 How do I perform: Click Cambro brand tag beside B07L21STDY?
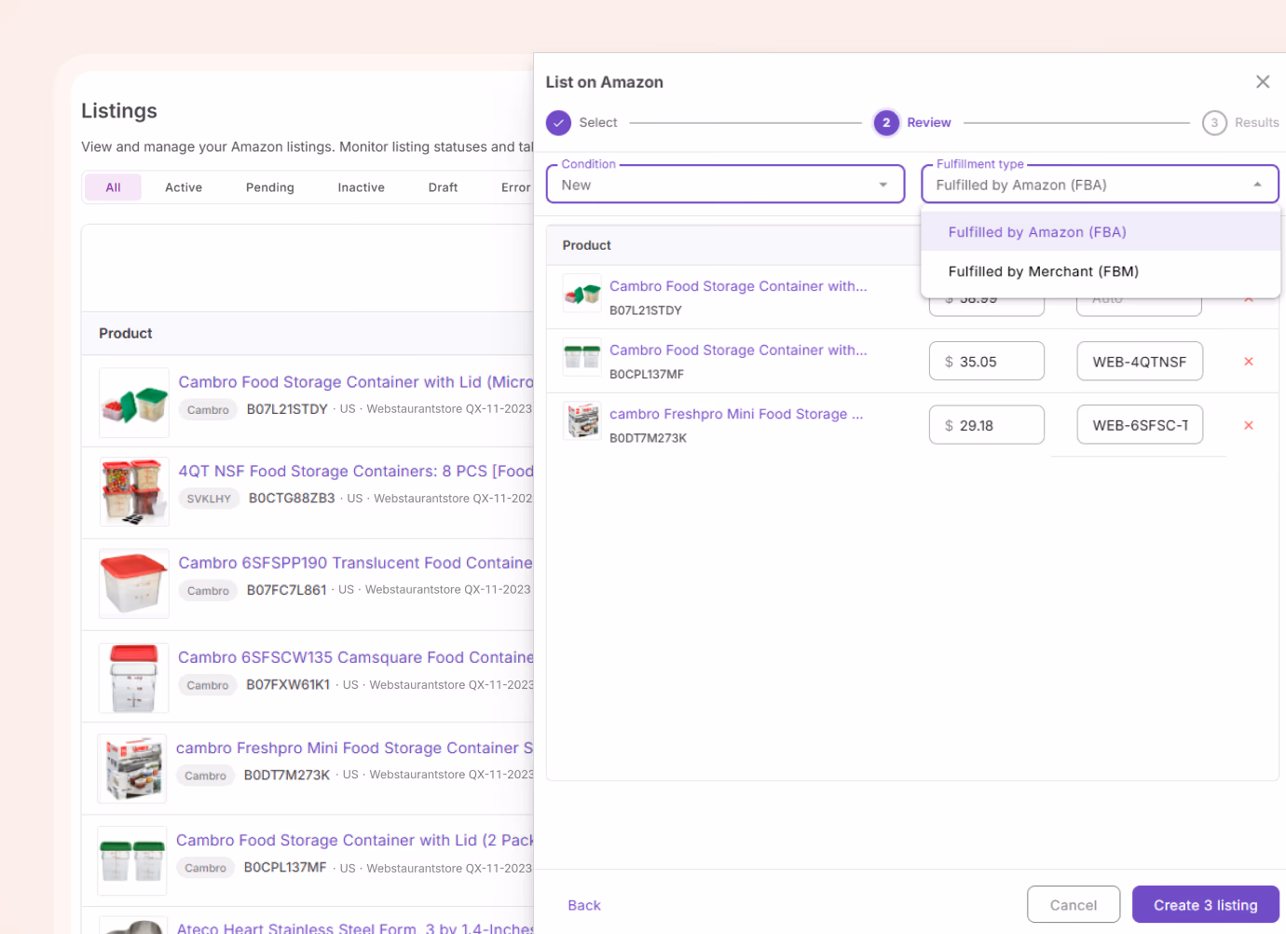[208, 410]
